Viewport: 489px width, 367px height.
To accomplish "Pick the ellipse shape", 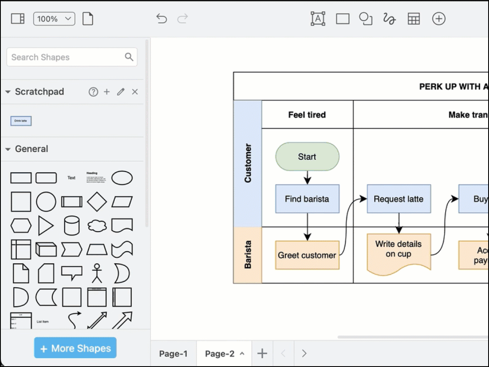I will point(122,178).
